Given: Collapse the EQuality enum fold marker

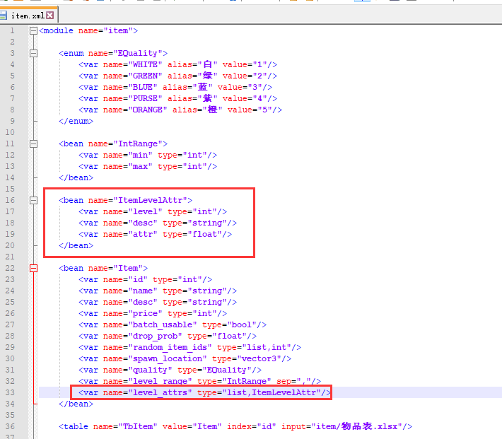Looking at the screenshot, I should [33, 54].
